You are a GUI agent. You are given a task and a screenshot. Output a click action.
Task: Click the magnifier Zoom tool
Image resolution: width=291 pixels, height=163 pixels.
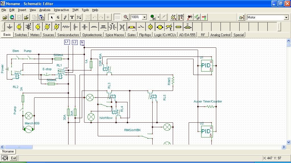[x=126, y=17]
